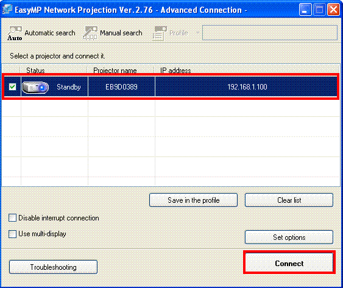343x288 pixels.
Task: Click the Clear list button
Action: (x=289, y=200)
